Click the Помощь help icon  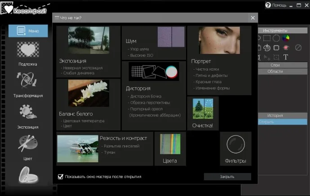[268, 5]
